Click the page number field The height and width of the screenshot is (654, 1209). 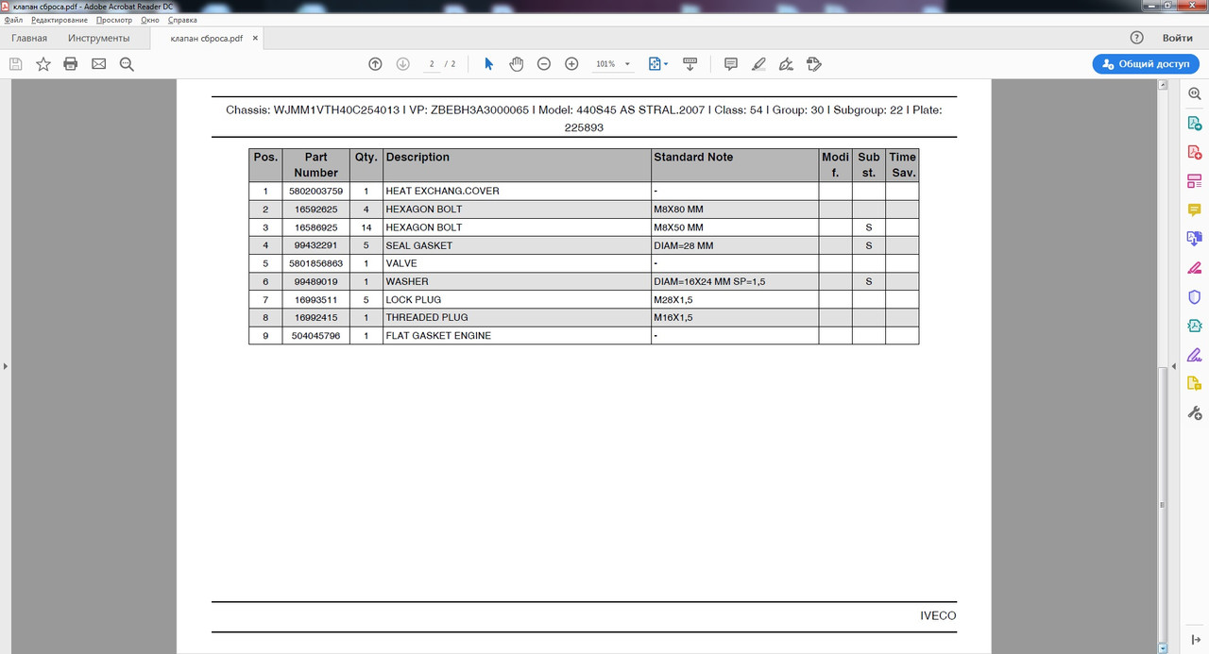point(432,64)
